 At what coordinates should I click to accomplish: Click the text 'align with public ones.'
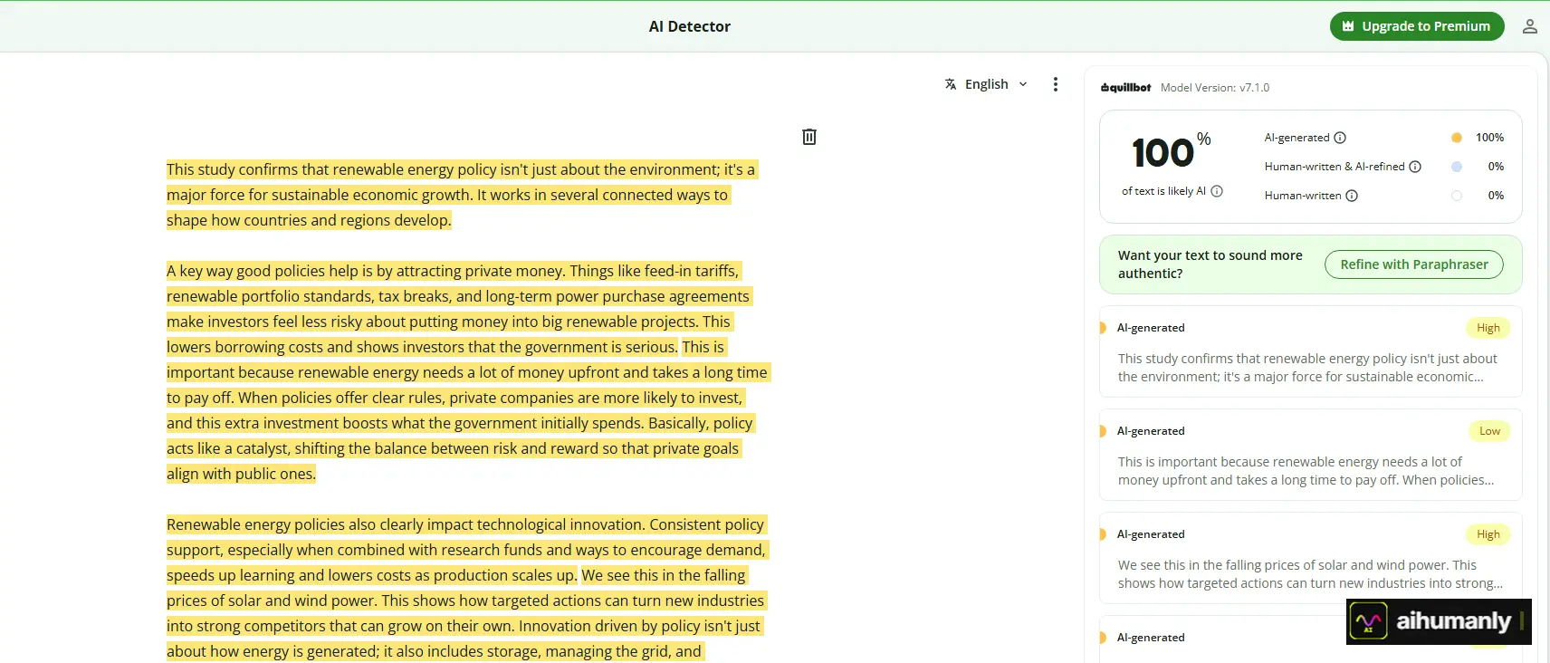241,474
